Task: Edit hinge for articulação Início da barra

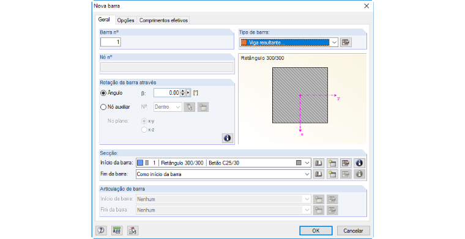Action: click(x=332, y=199)
